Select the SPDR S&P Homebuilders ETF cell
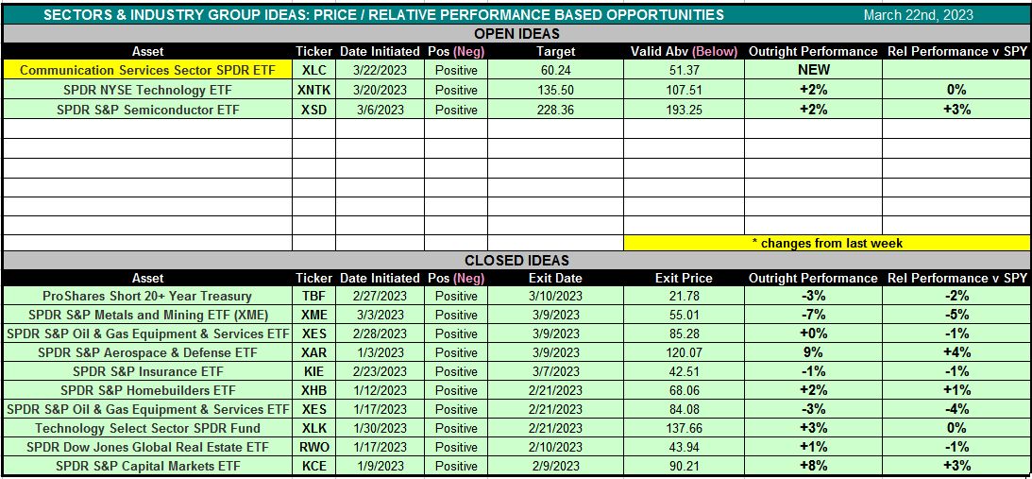Image resolution: width=1032 pixels, height=479 pixels. click(x=147, y=390)
